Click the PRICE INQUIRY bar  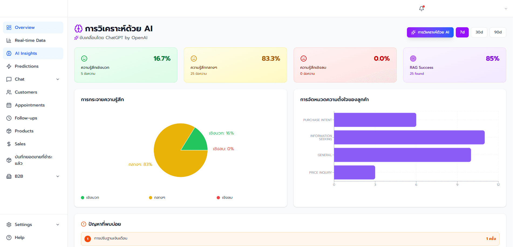coord(355,173)
